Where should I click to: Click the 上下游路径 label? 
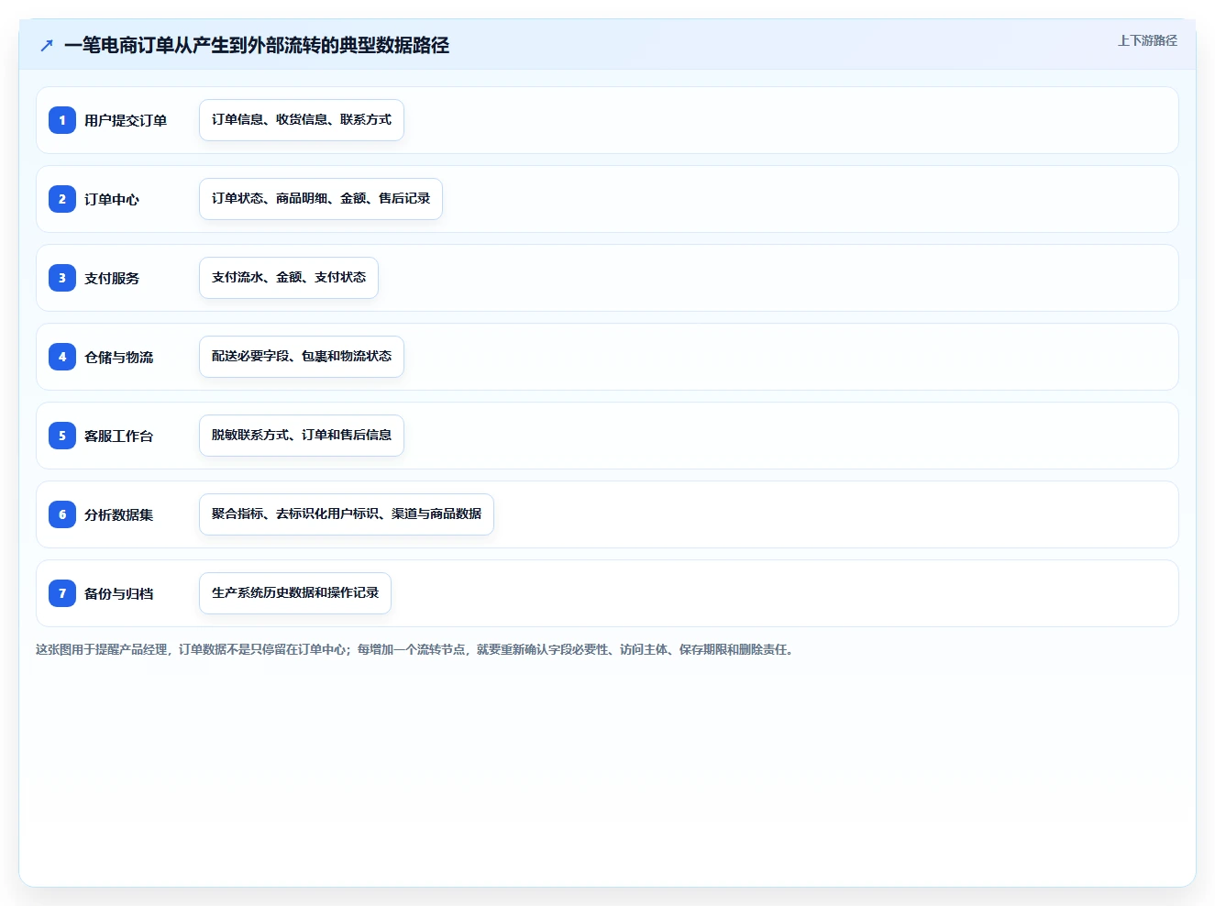1147,40
